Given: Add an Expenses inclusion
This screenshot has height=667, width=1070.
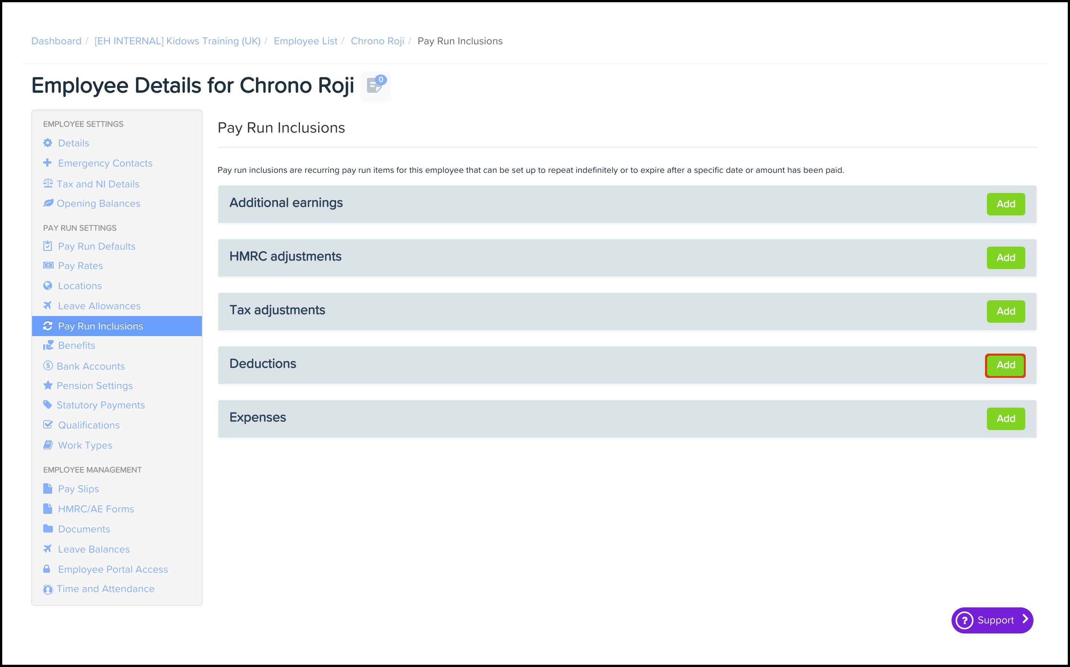Looking at the screenshot, I should (x=1005, y=418).
